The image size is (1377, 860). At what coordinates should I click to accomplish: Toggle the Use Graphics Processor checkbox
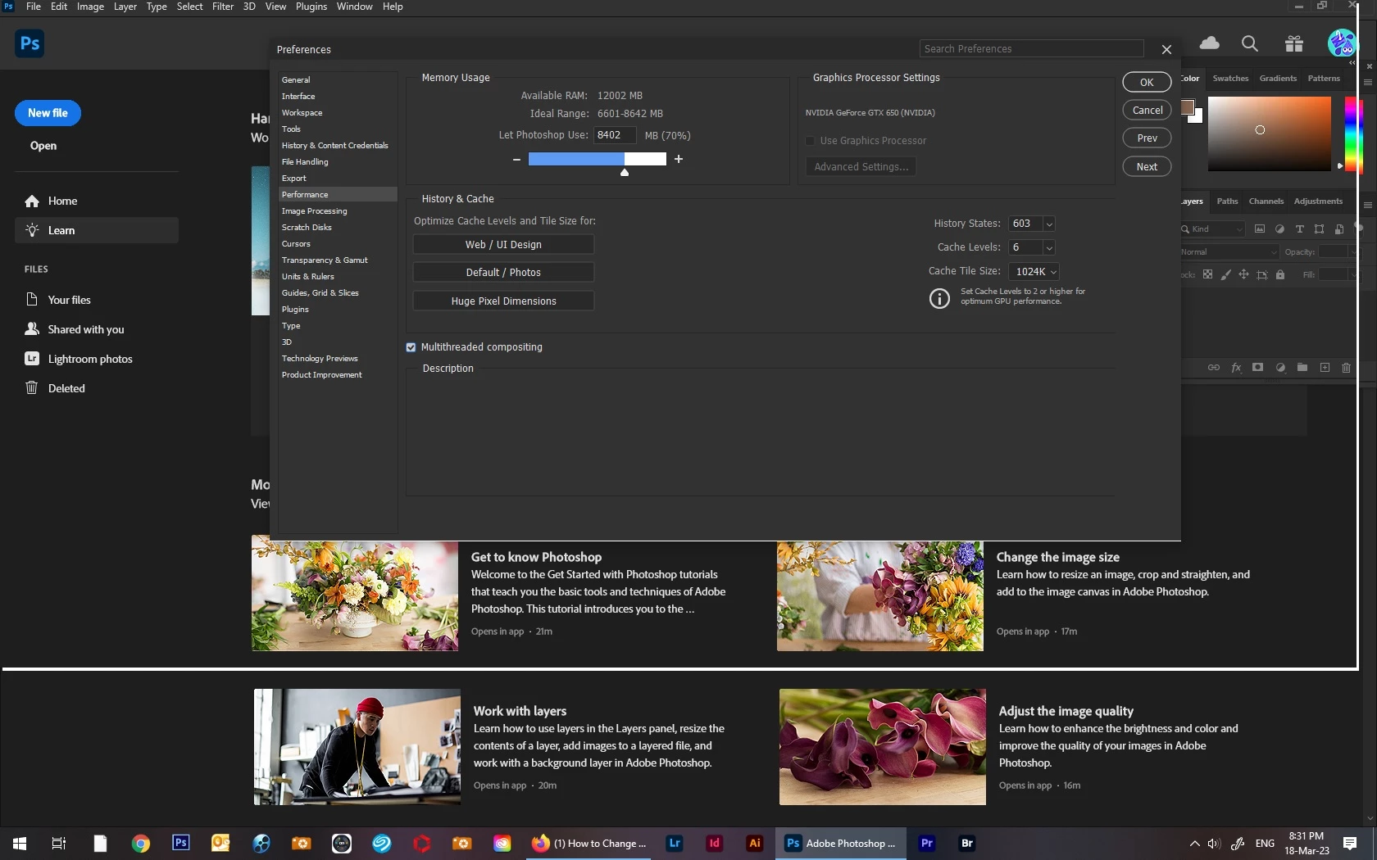[x=811, y=141]
